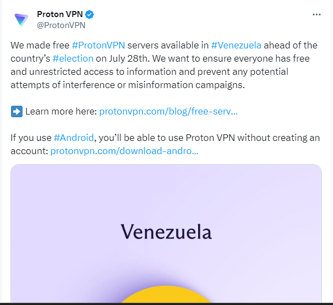Click the "If you use" sentence start
Screen dimensions: 333x305
pyautogui.click(x=31, y=138)
